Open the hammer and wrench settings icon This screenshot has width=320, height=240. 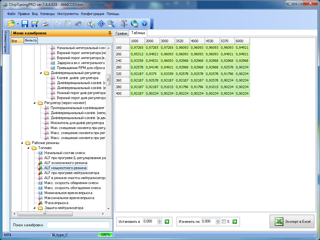click(x=124, y=24)
